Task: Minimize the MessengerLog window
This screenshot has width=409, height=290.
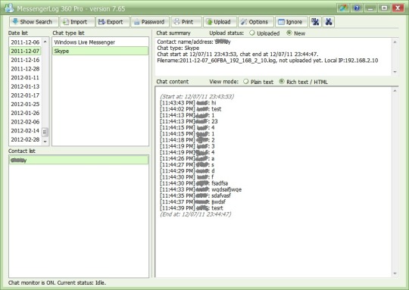Action: (370, 8)
